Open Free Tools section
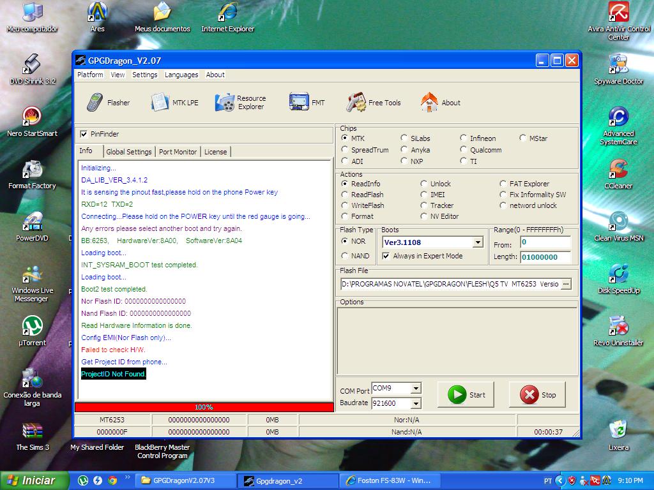This screenshot has width=654, height=490. click(373, 103)
